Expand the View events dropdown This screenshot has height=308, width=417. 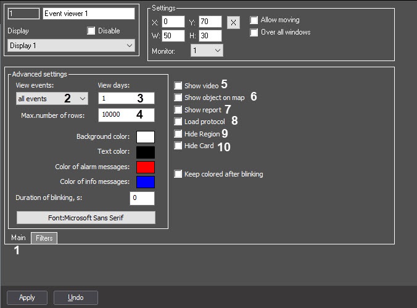52,99
